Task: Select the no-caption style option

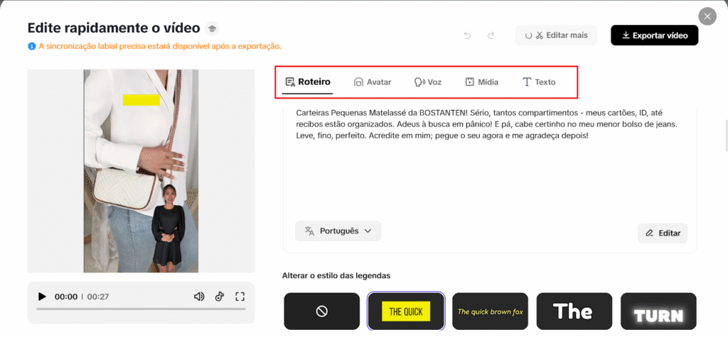Action: [x=321, y=311]
